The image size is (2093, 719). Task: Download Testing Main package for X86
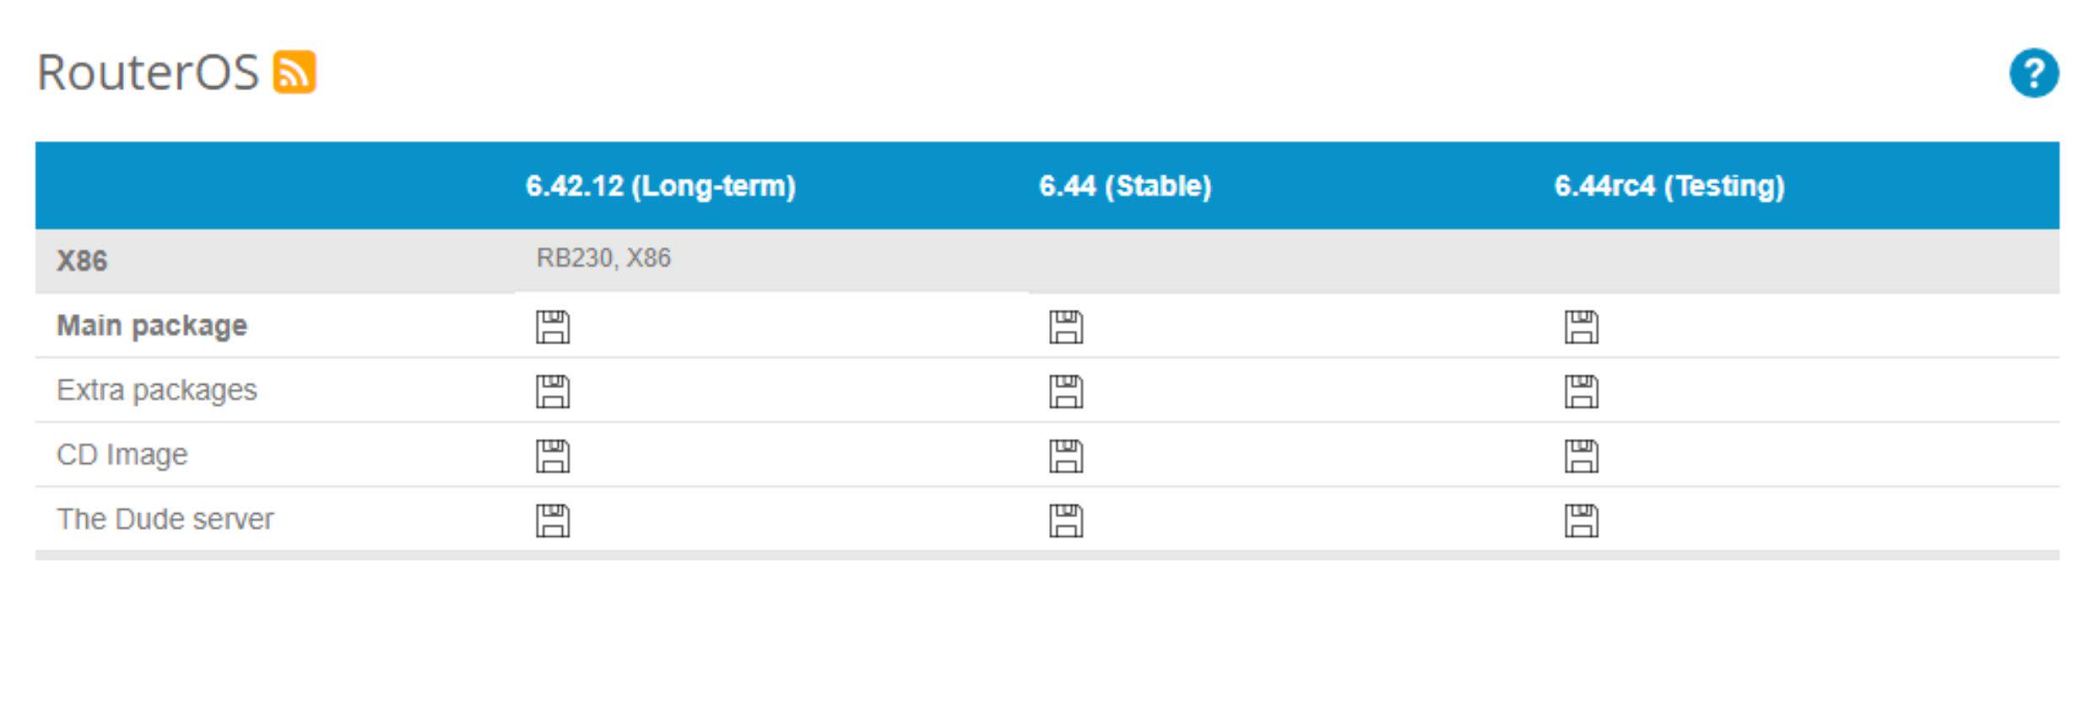tap(1581, 327)
